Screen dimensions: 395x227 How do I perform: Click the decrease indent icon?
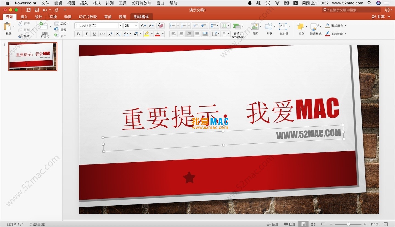click(x=196, y=25)
